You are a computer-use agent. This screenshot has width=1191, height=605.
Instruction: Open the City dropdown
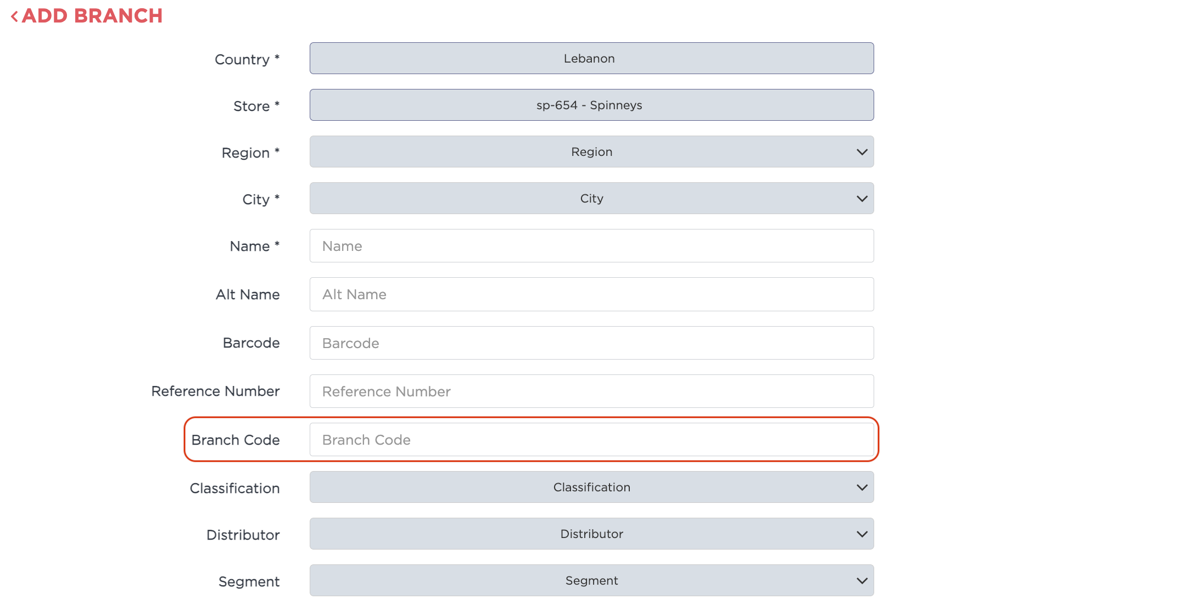[591, 199]
